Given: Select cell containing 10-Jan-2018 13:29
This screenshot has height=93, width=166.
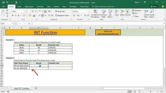Looking at the screenshot, I should 22,66.
